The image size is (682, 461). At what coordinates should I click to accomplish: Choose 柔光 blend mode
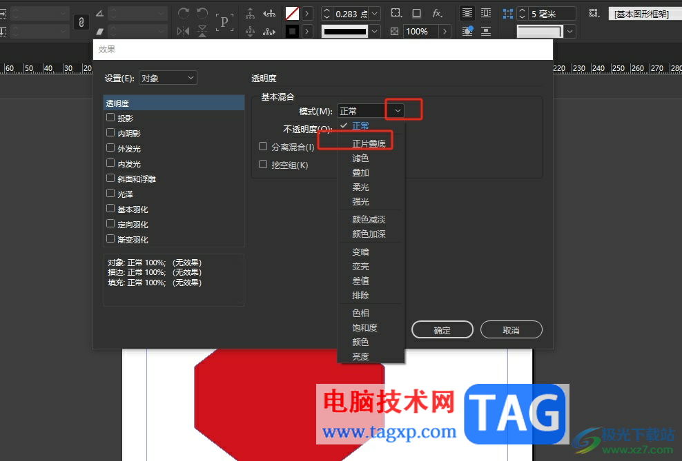[x=360, y=187]
